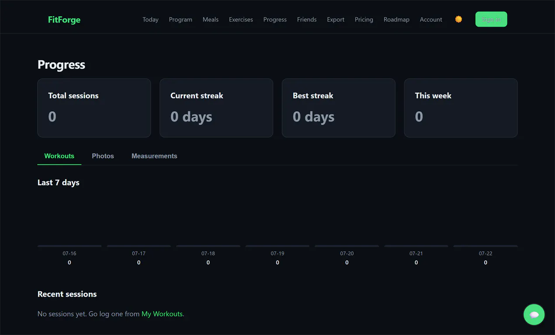Viewport: 555px width, 335px height.
Task: Click the Recent sessions heading
Action: point(67,294)
